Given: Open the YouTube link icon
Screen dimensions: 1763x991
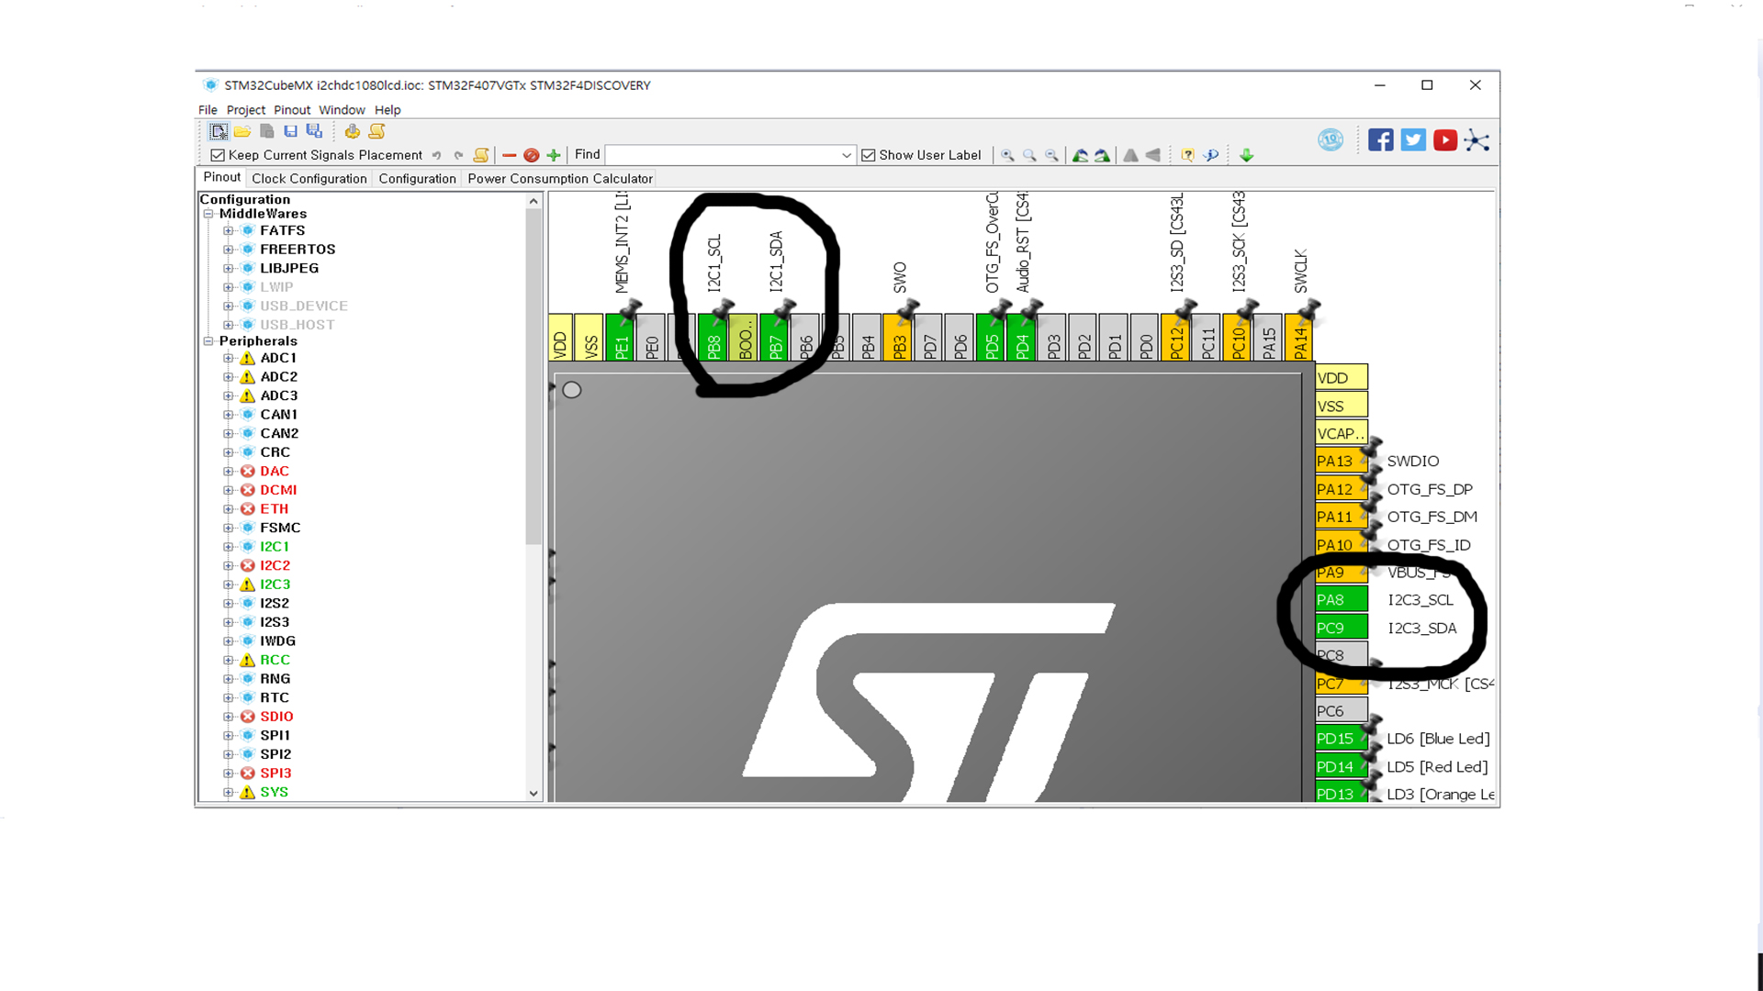Looking at the screenshot, I should (x=1444, y=139).
